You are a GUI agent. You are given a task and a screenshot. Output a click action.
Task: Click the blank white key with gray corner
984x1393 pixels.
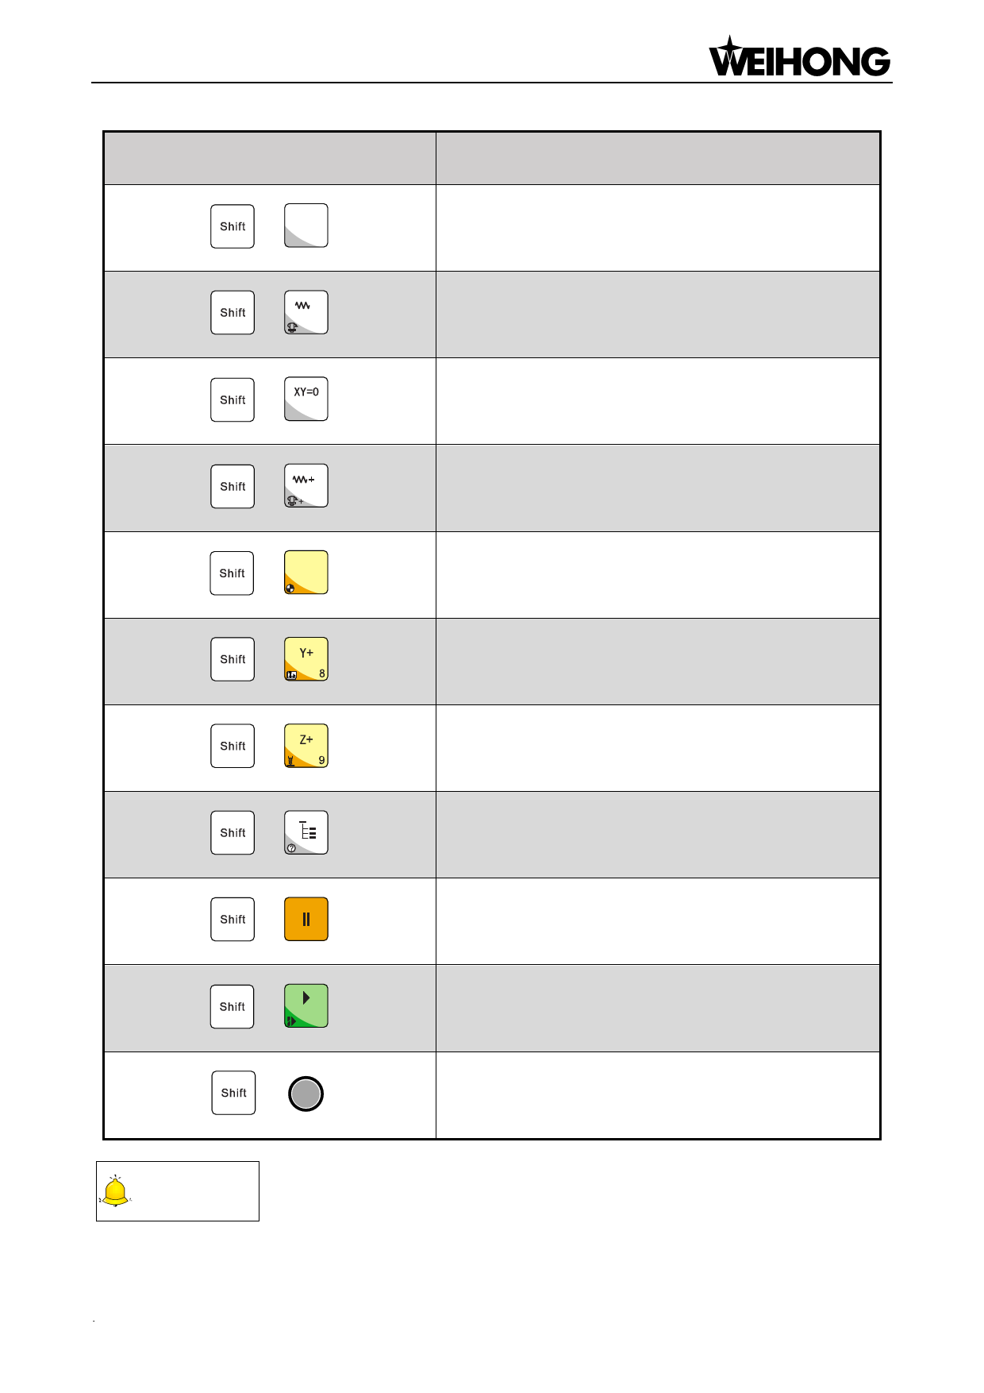[306, 226]
